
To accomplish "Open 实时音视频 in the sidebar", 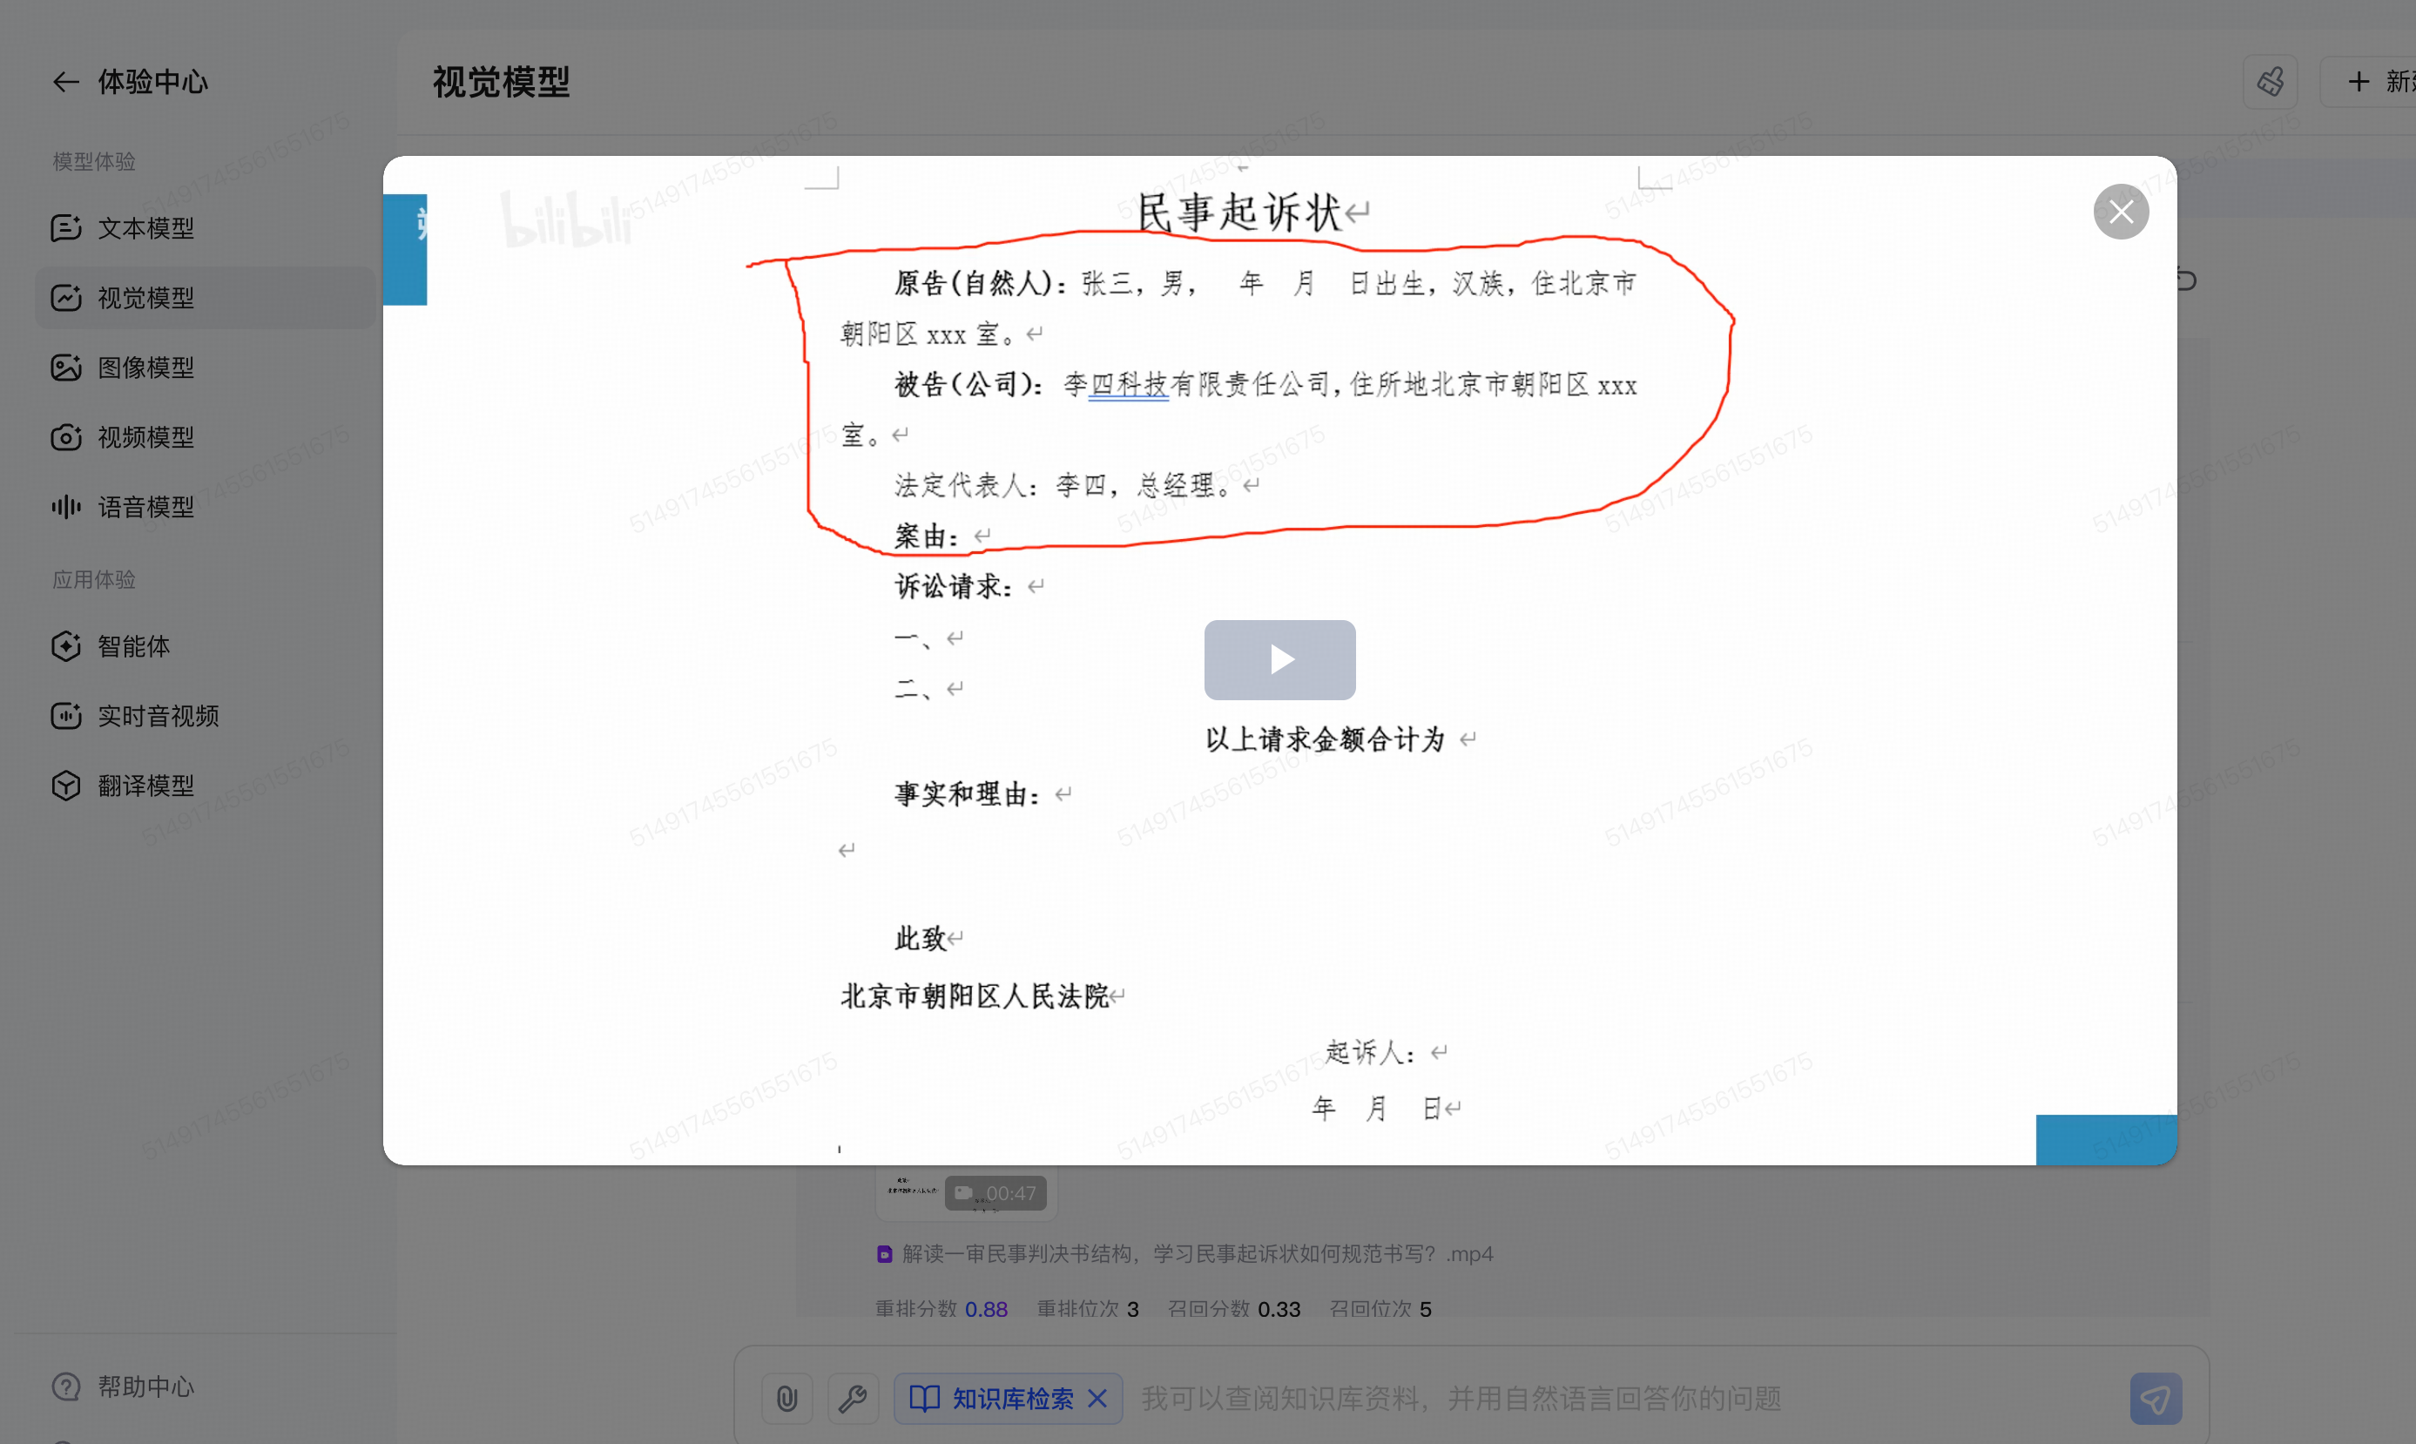I will tap(158, 716).
